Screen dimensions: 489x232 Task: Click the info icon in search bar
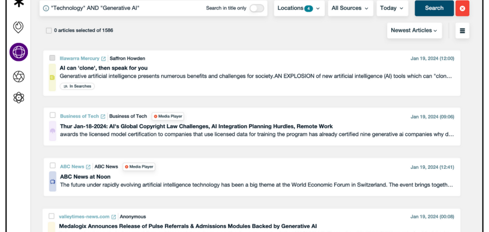click(x=46, y=9)
